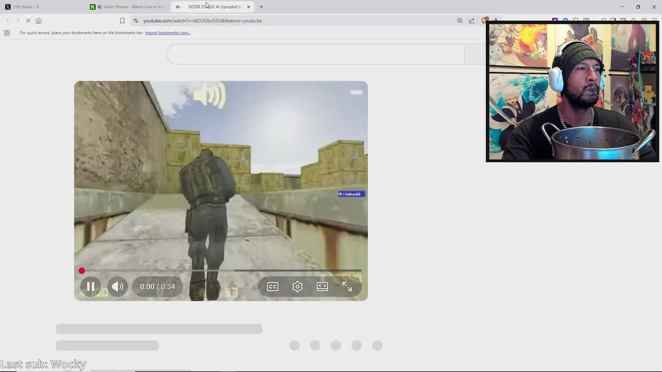Viewport: 662px width, 372px height.
Task: Open the Brave Shields lion icon
Action: [x=484, y=21]
